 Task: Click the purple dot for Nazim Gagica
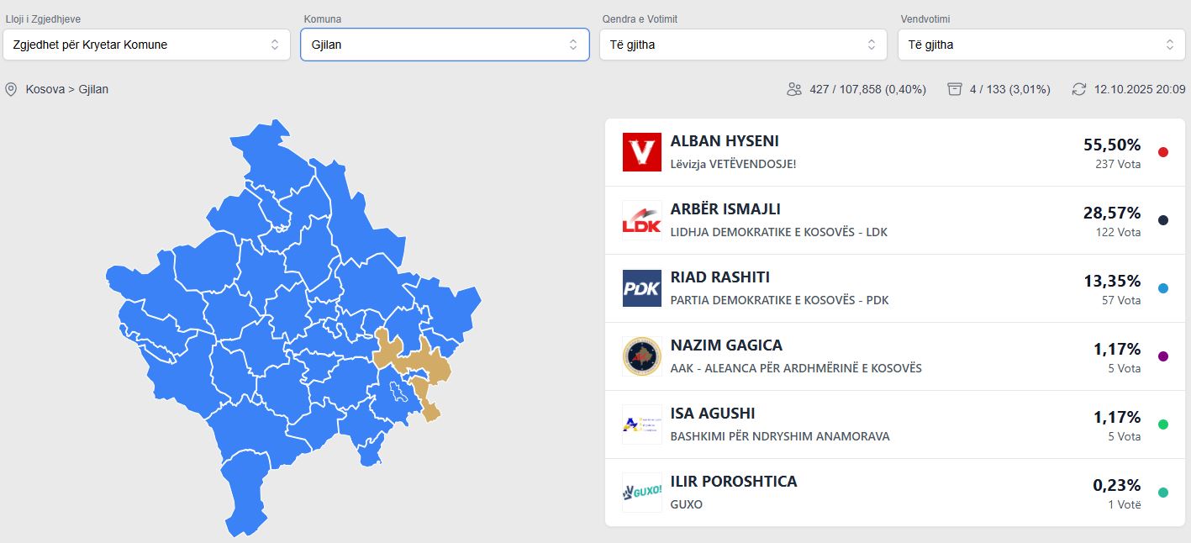pos(1163,356)
